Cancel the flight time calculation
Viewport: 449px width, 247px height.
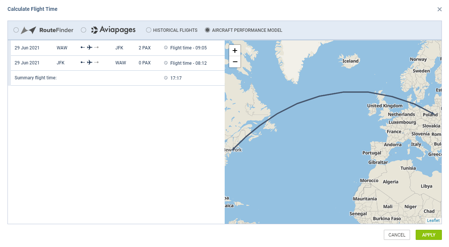[x=397, y=235]
